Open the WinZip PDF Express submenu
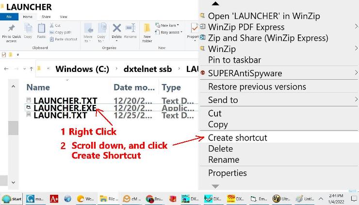 (x=278, y=27)
